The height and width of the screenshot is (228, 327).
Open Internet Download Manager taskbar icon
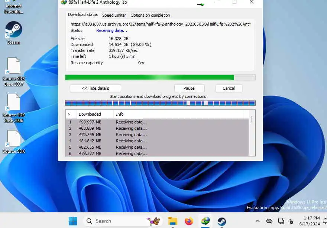coord(205,221)
